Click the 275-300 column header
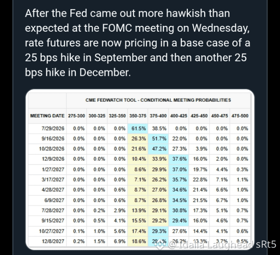Image resolution: width=280 pixels, height=255 pixels. click(76, 116)
